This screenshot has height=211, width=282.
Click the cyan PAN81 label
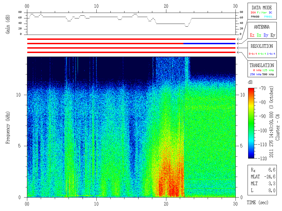tap(268, 17)
